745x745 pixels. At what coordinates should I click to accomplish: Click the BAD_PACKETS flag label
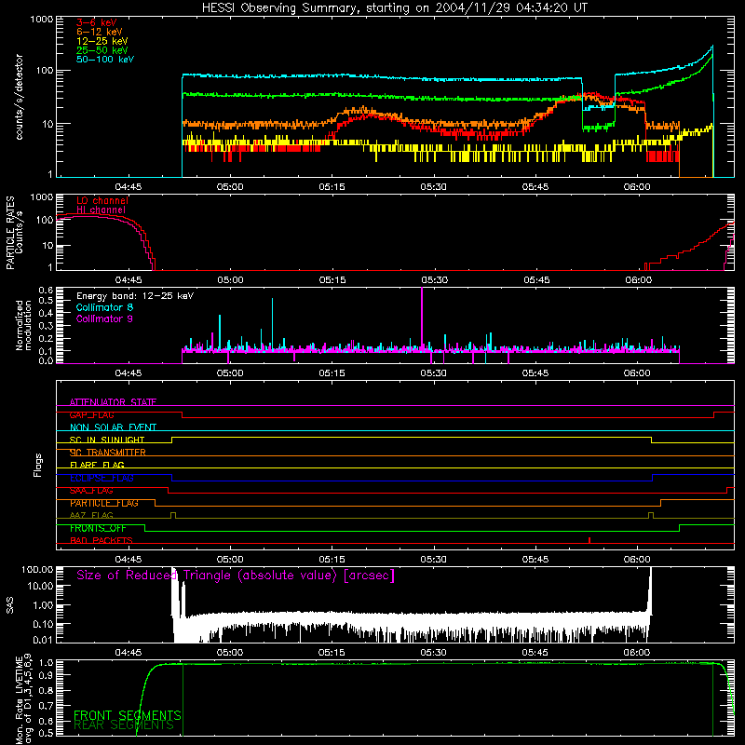pyautogui.click(x=102, y=541)
